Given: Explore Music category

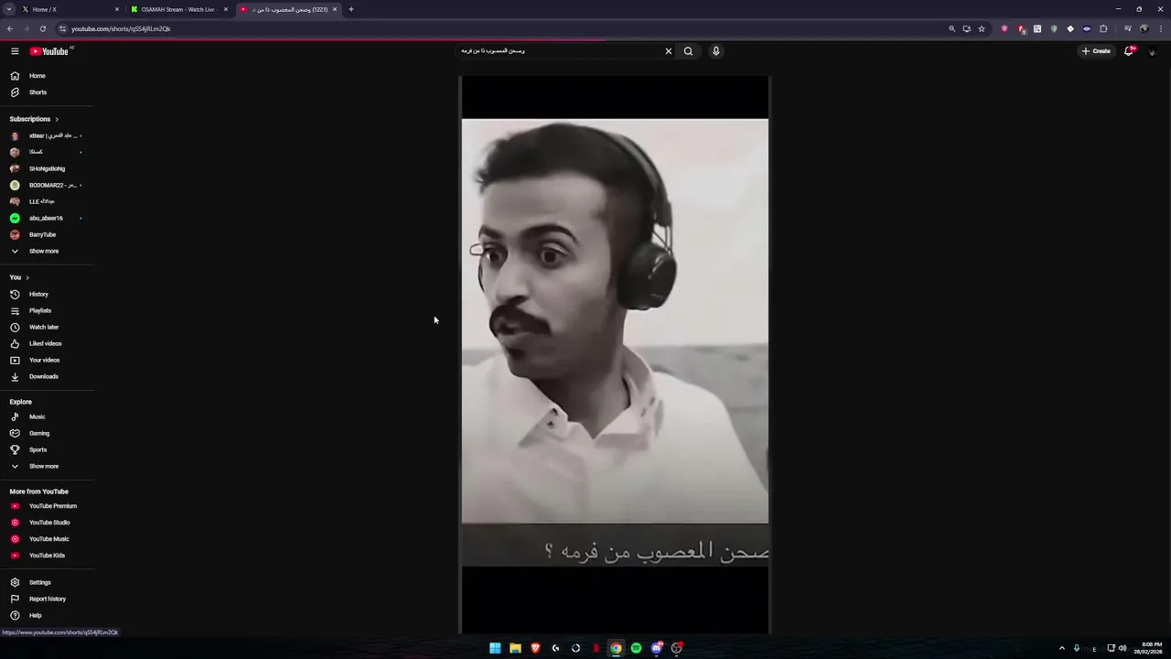Looking at the screenshot, I should [48, 416].
